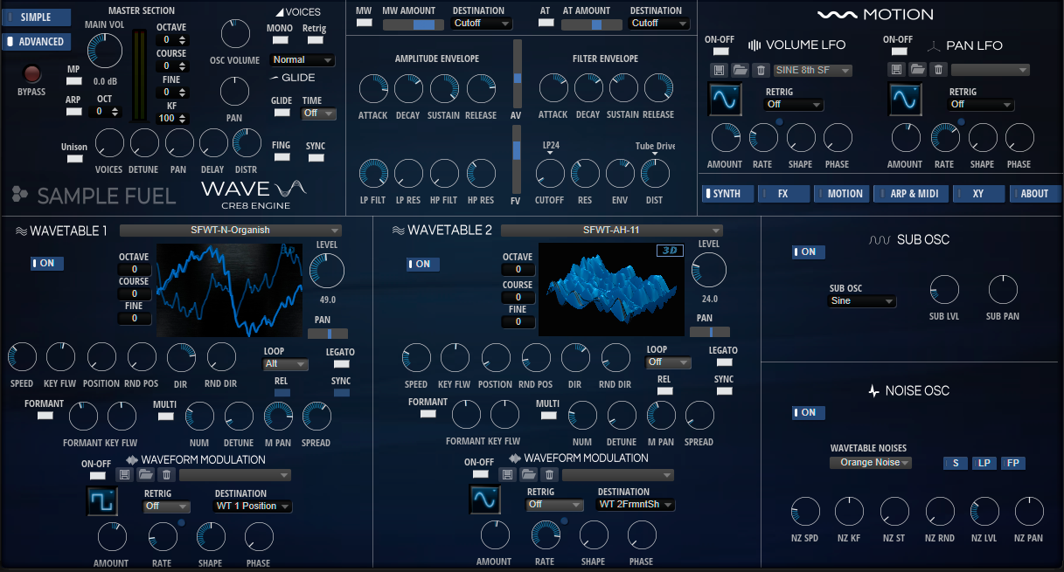Toggle Wavetable 1 ON button

tap(46, 262)
